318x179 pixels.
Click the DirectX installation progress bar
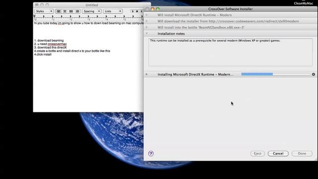click(x=276, y=74)
